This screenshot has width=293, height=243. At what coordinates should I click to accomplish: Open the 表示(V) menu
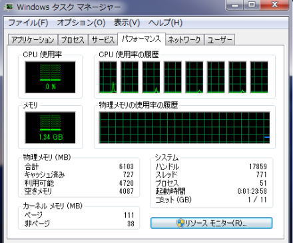click(127, 23)
